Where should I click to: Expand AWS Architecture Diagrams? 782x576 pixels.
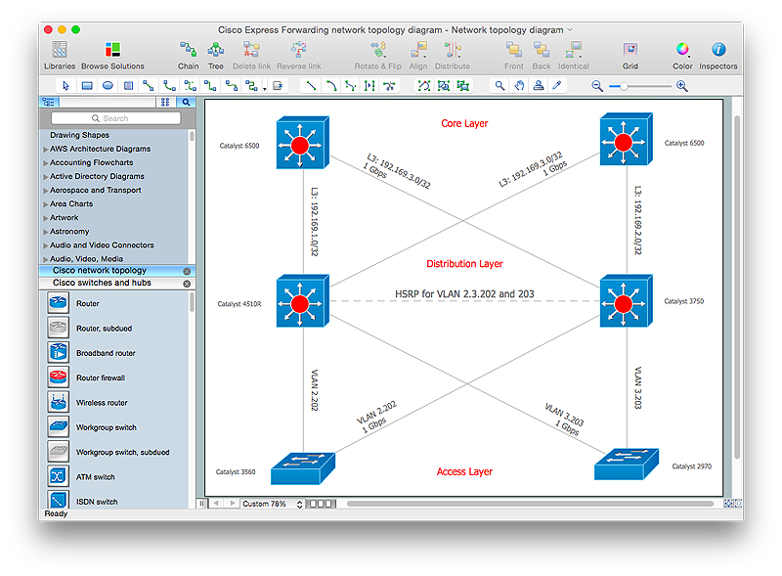46,150
